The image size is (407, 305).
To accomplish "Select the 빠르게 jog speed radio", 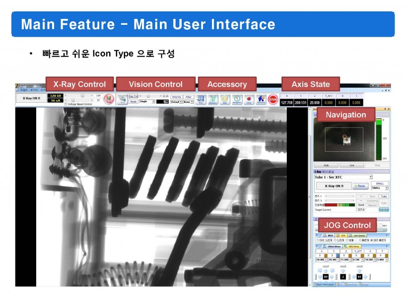I will coord(360,241).
